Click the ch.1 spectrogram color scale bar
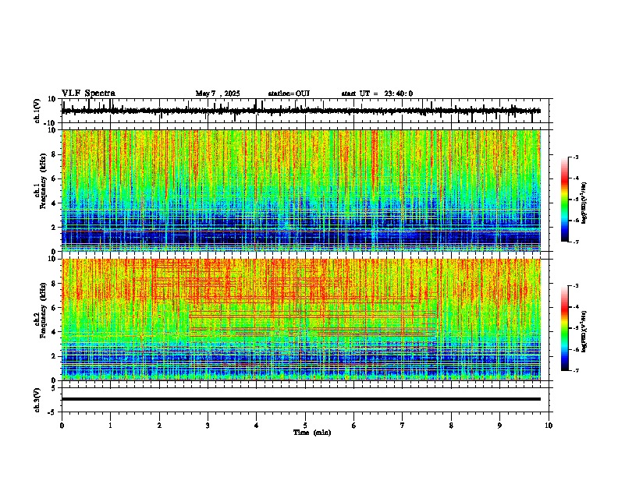The height and width of the screenshot is (477, 618). [x=565, y=200]
